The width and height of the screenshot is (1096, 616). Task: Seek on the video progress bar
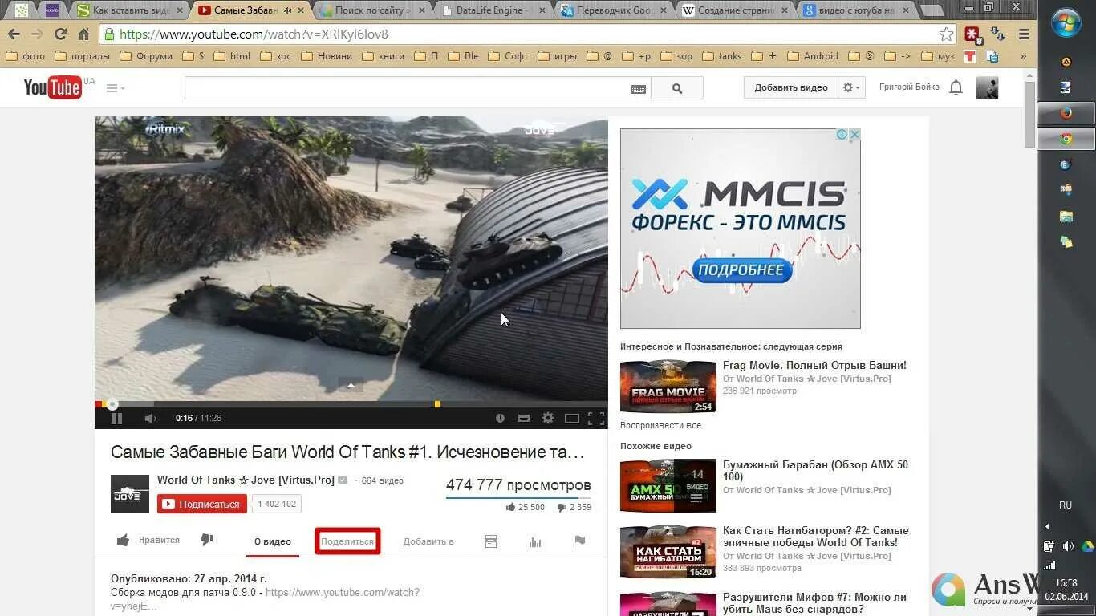coord(351,404)
